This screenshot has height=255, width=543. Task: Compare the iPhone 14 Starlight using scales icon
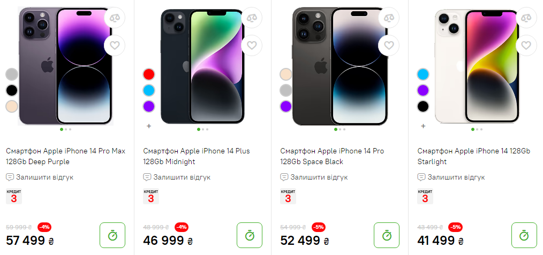click(x=526, y=18)
